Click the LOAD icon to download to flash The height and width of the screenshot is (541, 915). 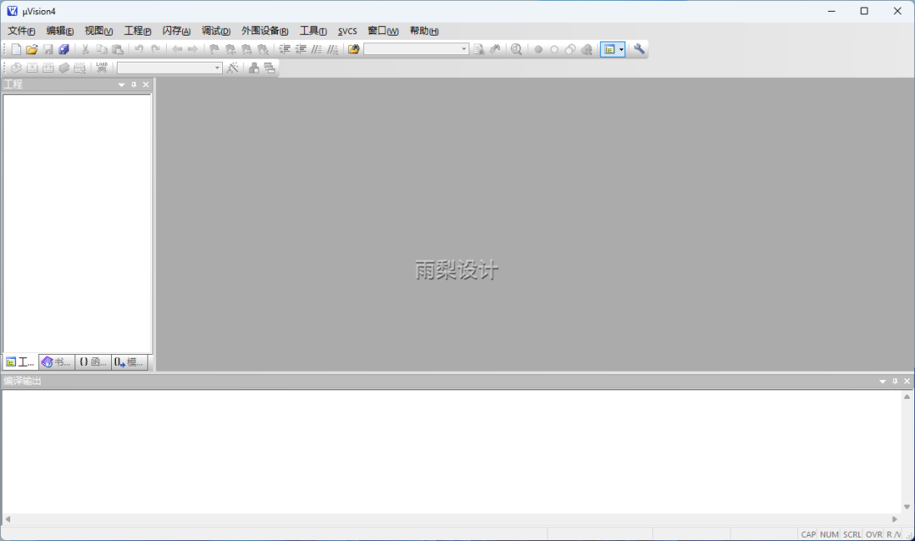pyautogui.click(x=102, y=68)
